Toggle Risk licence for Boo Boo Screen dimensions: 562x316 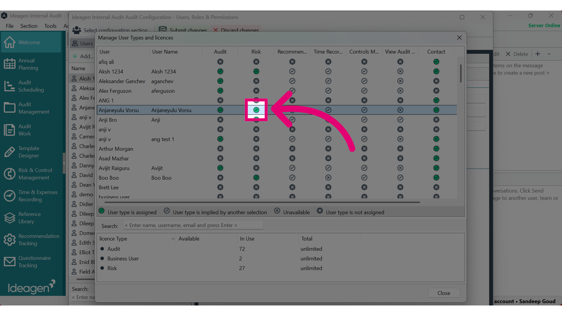click(256, 178)
